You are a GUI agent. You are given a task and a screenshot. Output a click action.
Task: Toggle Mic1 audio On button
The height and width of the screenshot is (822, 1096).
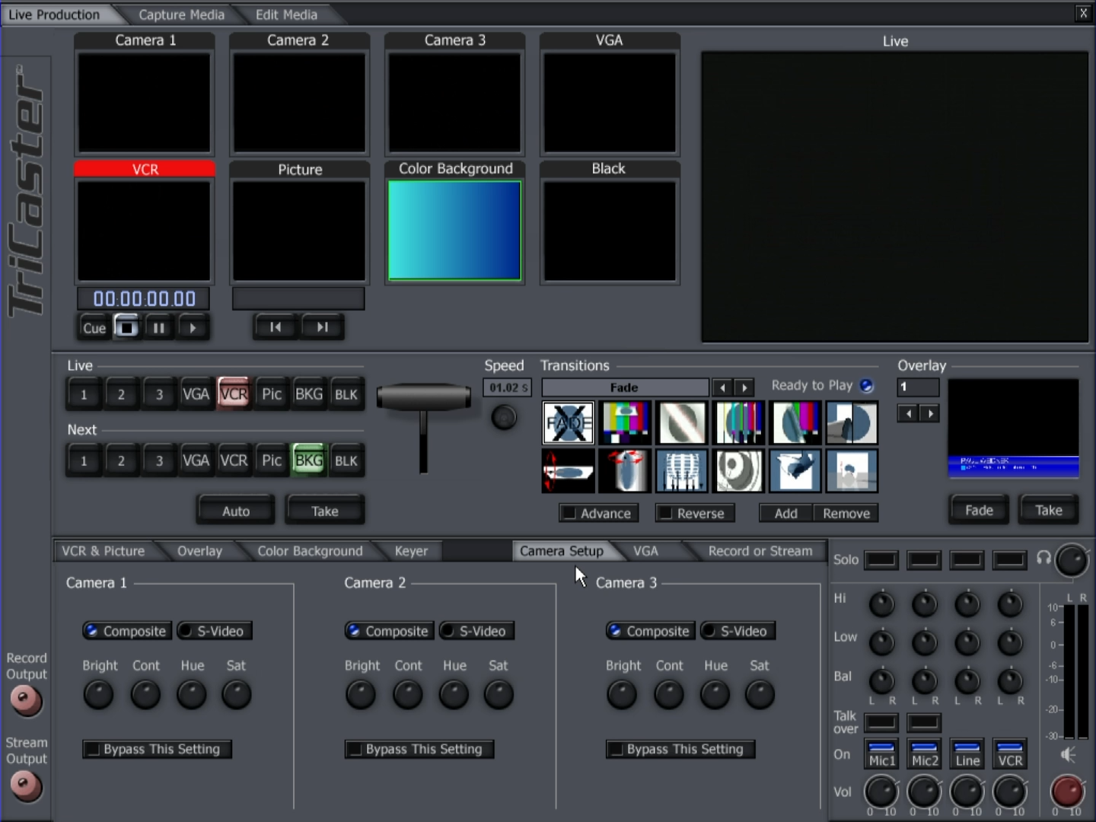tap(881, 754)
